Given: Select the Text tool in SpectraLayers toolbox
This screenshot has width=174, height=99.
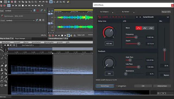Looking at the screenshot, I should (x=2, y=77).
